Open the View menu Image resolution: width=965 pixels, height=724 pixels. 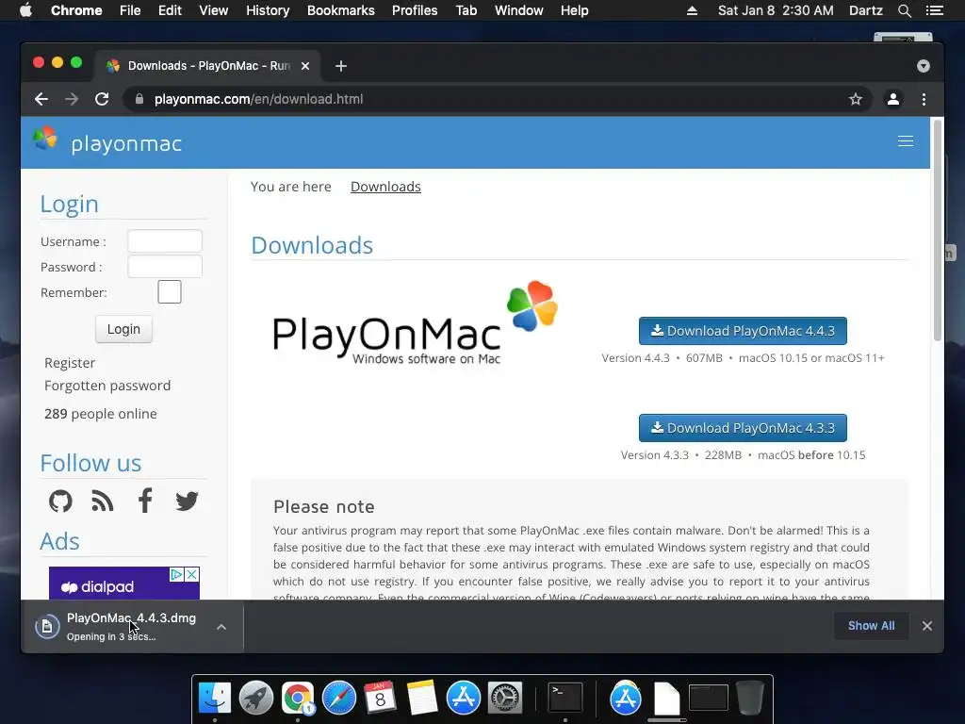coord(214,10)
